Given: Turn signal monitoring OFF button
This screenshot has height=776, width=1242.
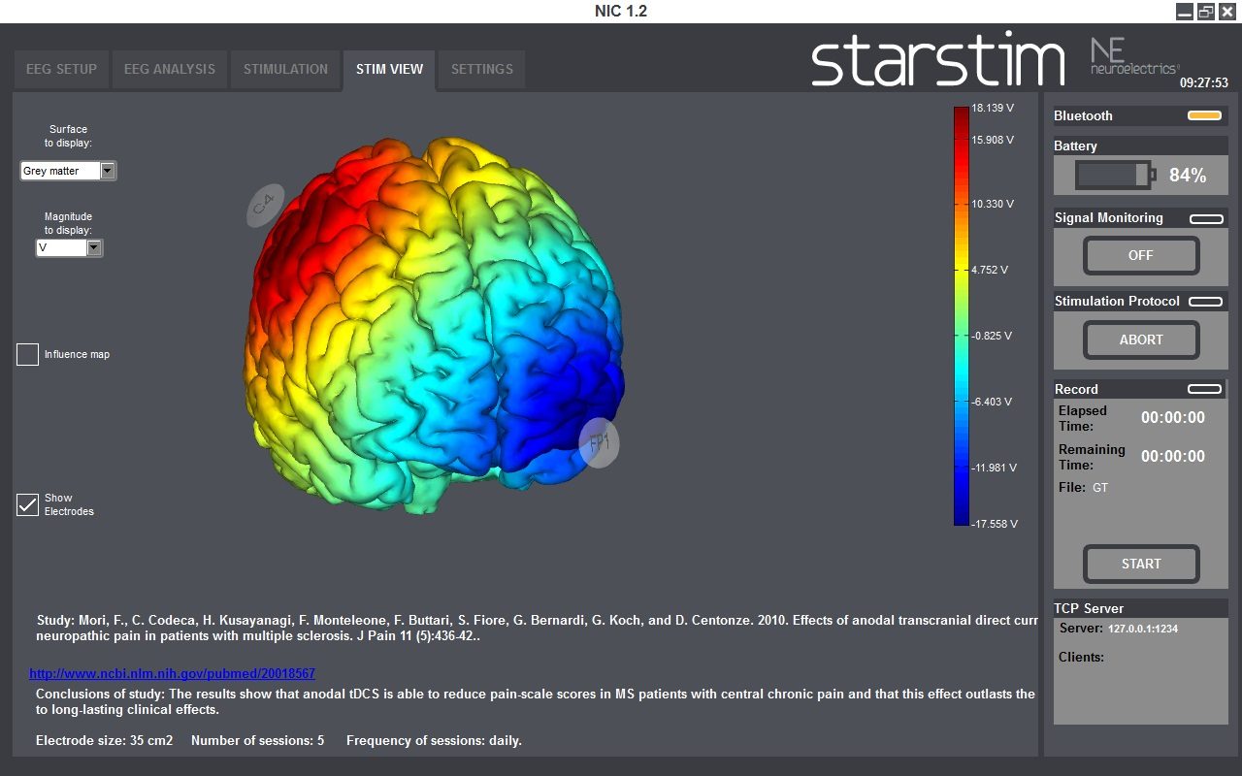Looking at the screenshot, I should [1141, 256].
